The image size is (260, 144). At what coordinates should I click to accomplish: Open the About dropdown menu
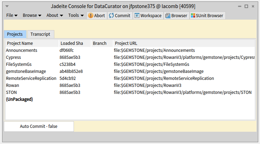(x=55, y=15)
